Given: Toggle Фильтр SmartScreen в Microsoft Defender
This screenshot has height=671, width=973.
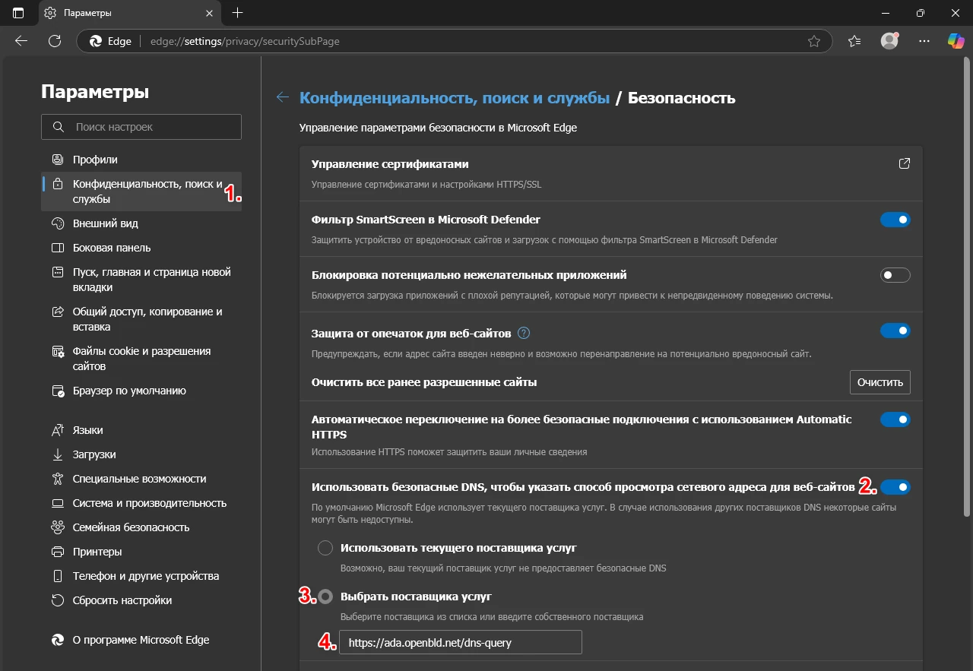Looking at the screenshot, I should (x=895, y=220).
